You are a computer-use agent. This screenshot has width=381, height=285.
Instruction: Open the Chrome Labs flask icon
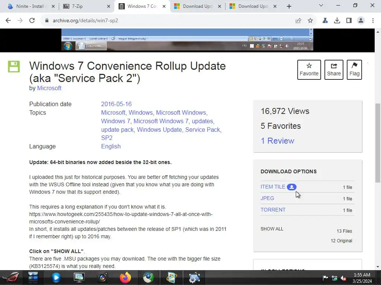(325, 21)
